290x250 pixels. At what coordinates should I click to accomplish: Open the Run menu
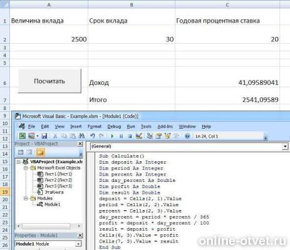(x=131, y=126)
